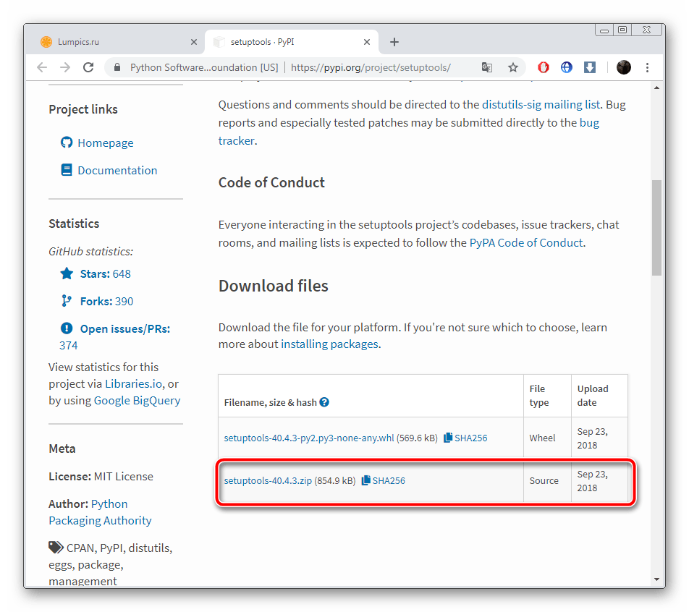Open the Homepage project link
The image size is (689, 612).
click(105, 143)
